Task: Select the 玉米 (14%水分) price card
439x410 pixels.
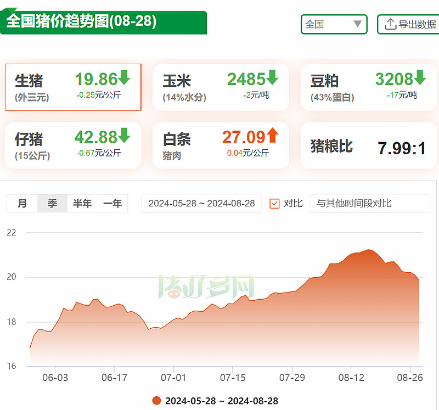Action: [x=221, y=87]
